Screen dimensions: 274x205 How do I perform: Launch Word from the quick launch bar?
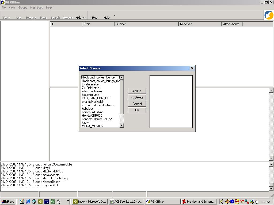(x=47, y=202)
